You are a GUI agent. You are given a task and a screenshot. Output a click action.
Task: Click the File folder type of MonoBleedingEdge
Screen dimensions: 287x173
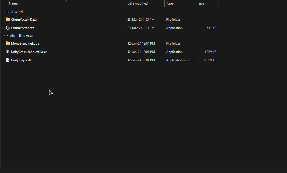click(x=173, y=44)
